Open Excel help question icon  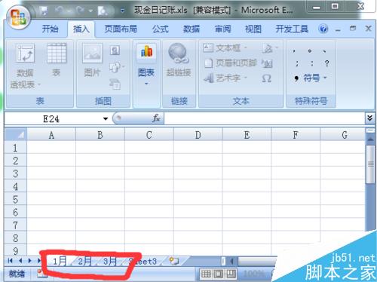(323, 29)
